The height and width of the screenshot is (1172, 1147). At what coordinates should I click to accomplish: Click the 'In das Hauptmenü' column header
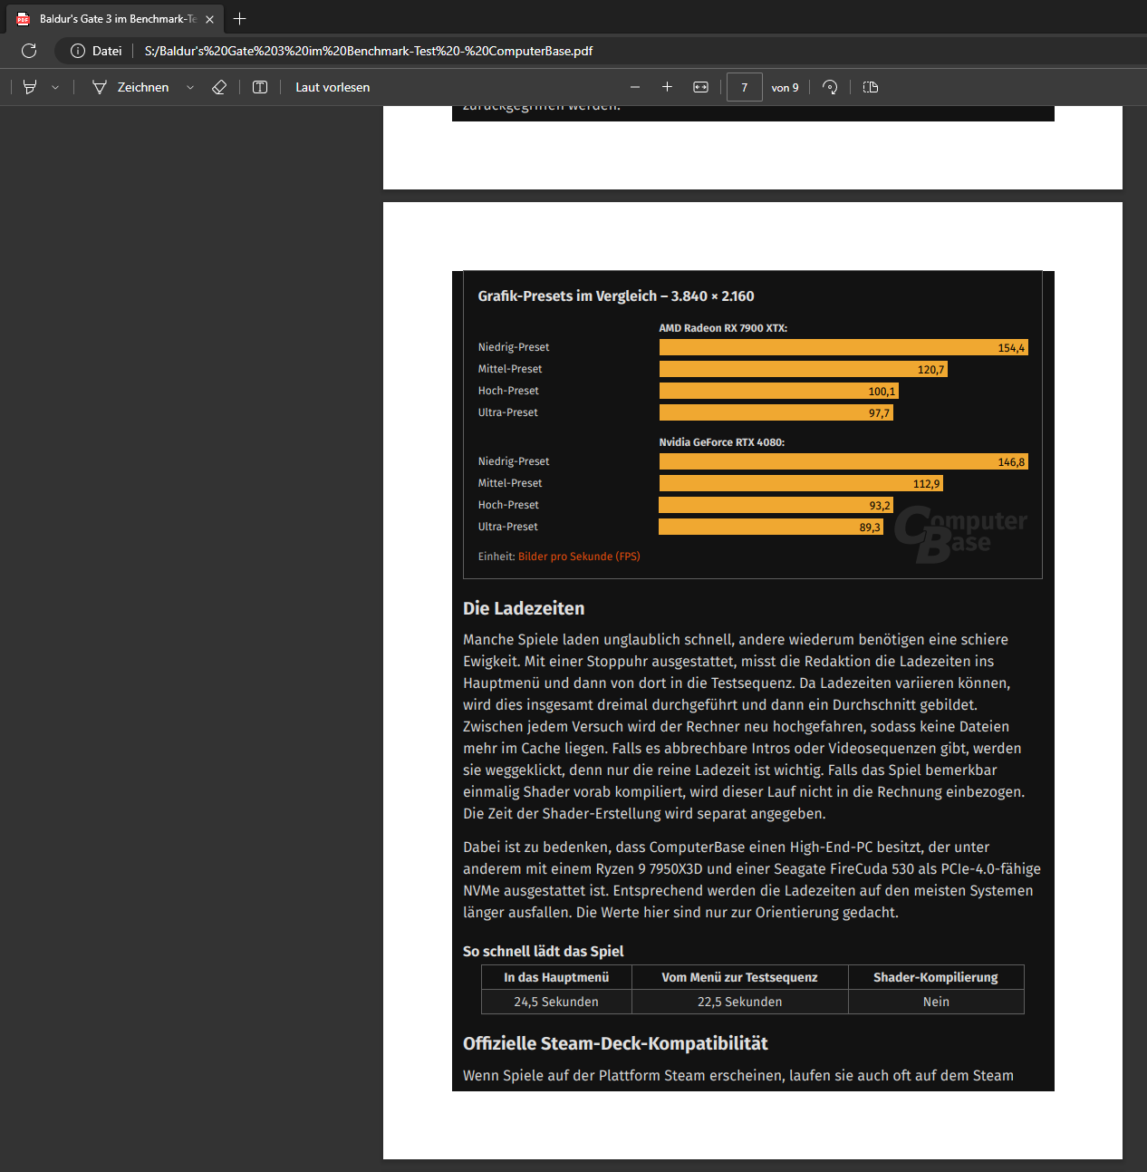click(x=556, y=977)
